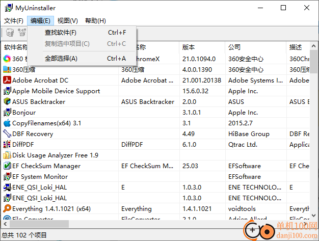Select the Bonjour entry
The image size is (319, 241).
point(24,113)
